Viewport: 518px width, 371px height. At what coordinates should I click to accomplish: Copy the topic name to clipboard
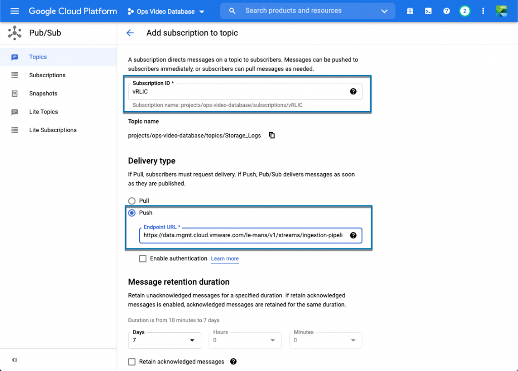point(272,135)
